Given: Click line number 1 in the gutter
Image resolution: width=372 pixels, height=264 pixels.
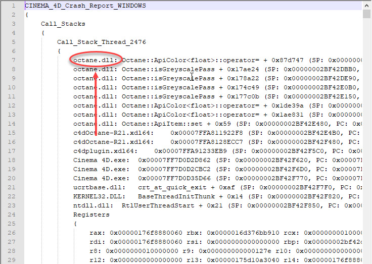Looking at the screenshot, I should [x=14, y=6].
